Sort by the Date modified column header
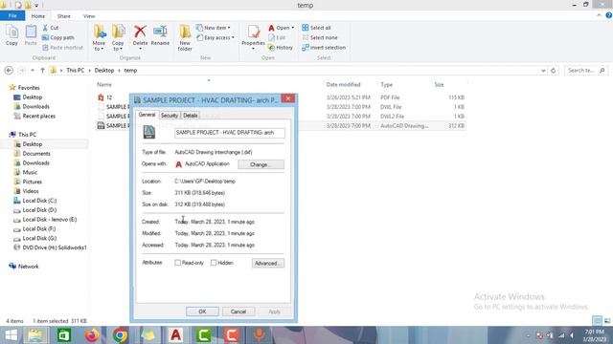 (x=343, y=85)
